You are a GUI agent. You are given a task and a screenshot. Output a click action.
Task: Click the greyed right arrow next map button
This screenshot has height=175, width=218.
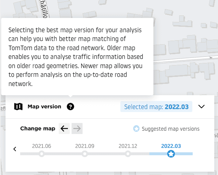pyautogui.click(x=77, y=129)
